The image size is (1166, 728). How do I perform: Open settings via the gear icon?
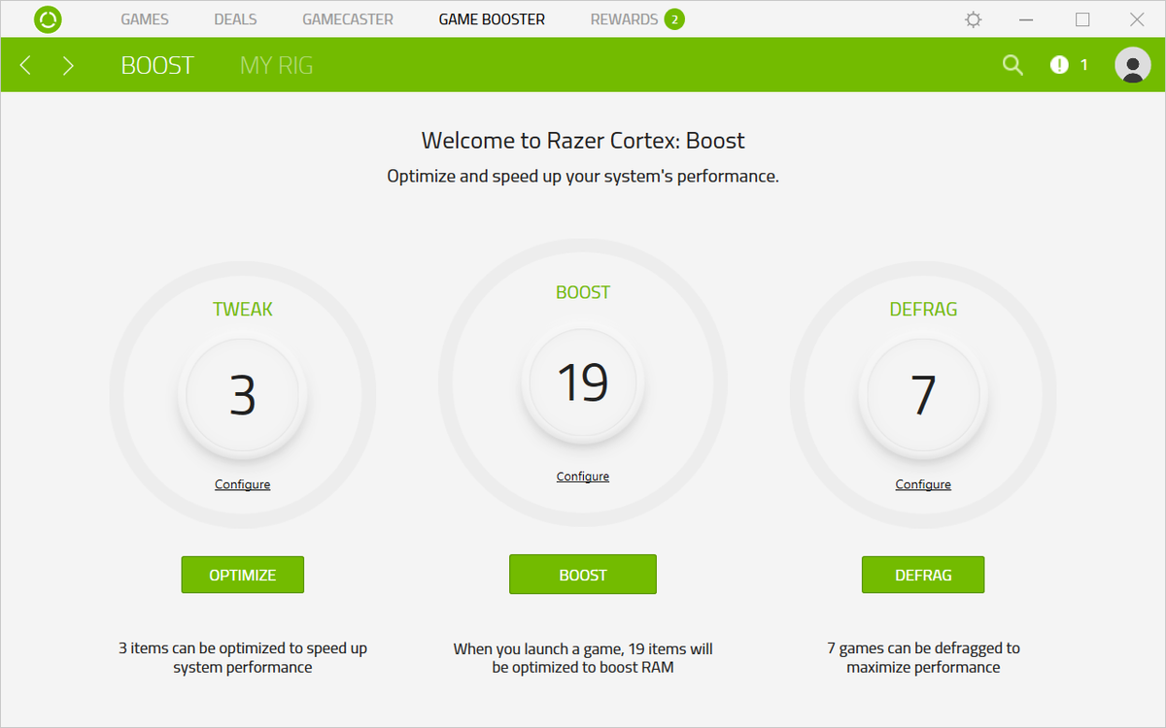click(x=973, y=19)
